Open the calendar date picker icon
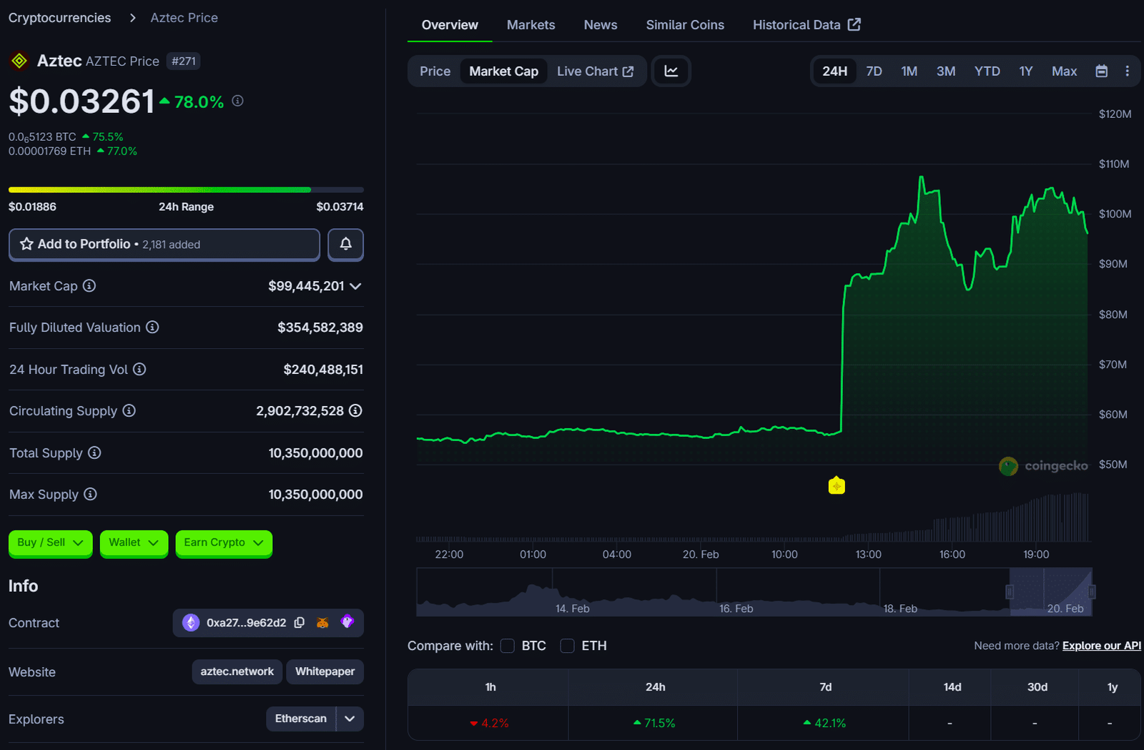 point(1101,71)
